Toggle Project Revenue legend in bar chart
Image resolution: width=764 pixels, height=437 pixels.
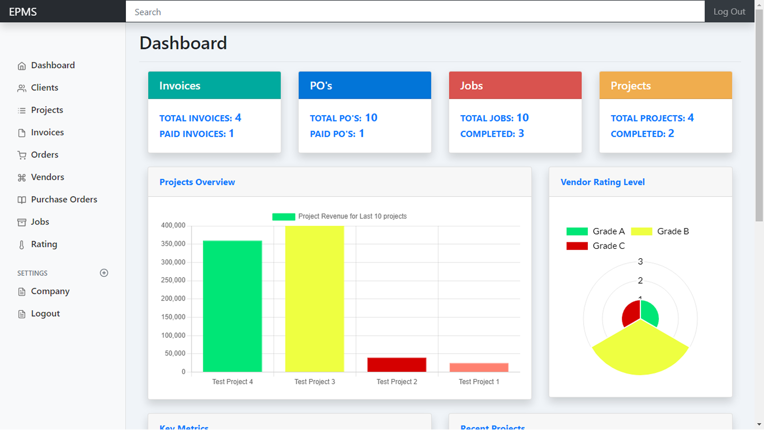tap(340, 216)
